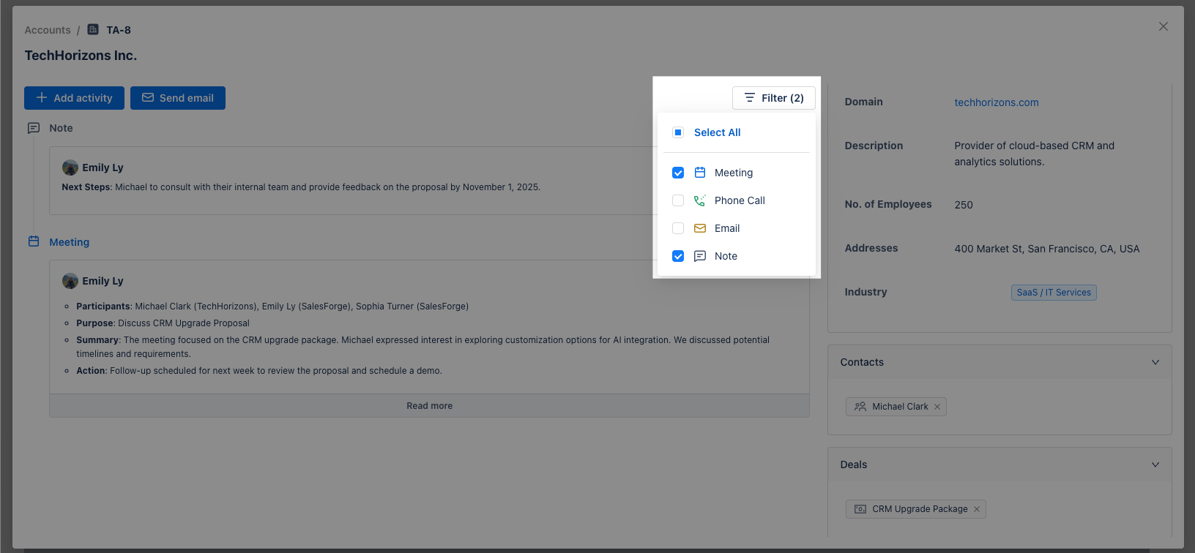Image resolution: width=1195 pixels, height=553 pixels.
Task: Click the Note icon in filter list
Action: [x=700, y=256]
